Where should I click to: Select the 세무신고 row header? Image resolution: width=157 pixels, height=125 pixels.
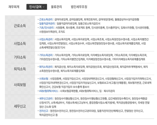(x=20, y=106)
